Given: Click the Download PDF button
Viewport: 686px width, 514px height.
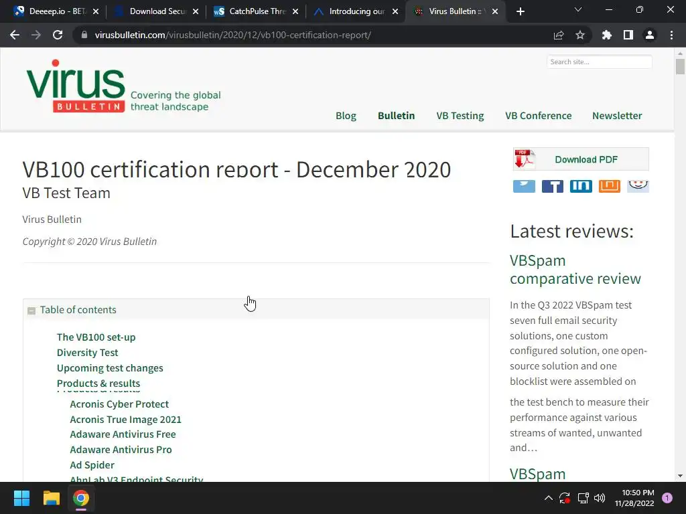Looking at the screenshot, I should 581,159.
